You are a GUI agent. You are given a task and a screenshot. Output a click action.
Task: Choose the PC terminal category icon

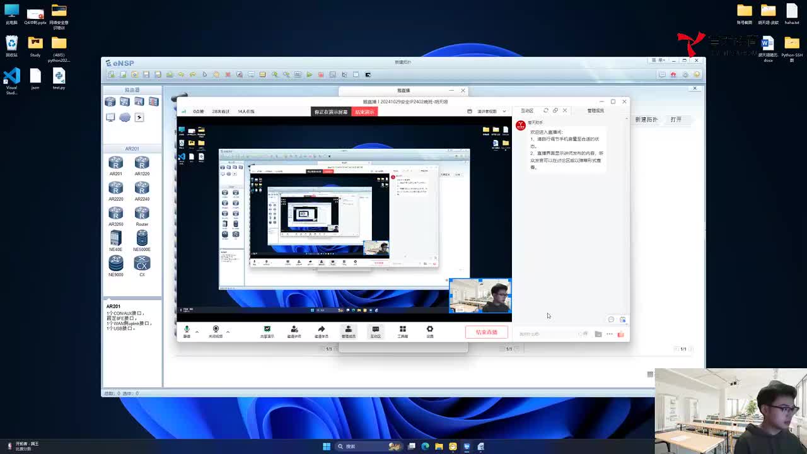[x=110, y=117]
